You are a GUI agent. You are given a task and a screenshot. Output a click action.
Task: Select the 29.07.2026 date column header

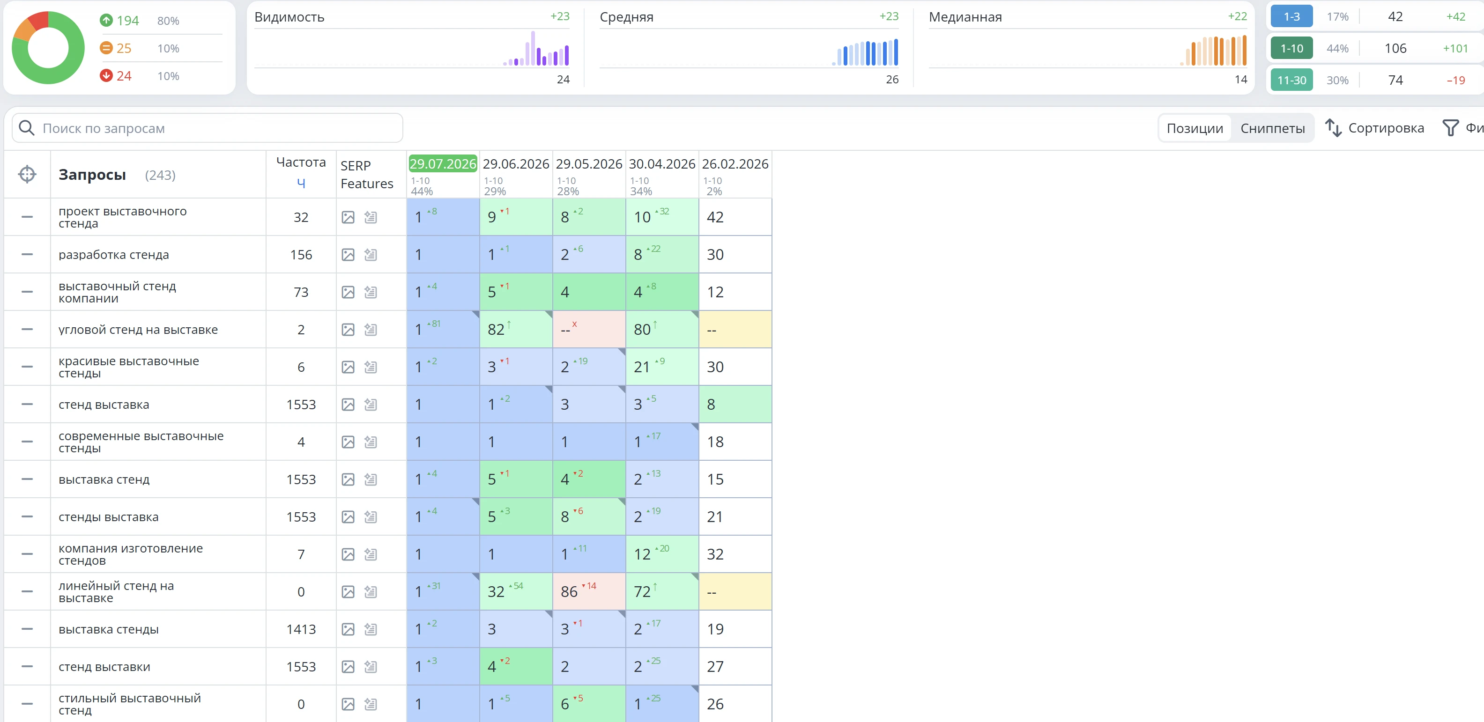pos(443,164)
